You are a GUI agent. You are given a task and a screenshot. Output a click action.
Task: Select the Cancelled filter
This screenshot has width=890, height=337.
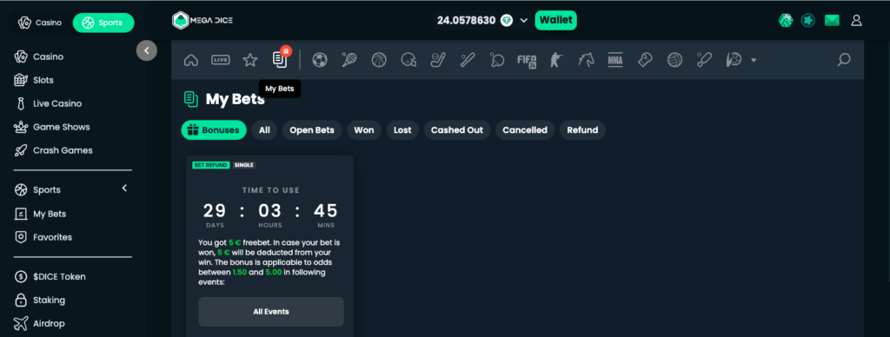(525, 130)
